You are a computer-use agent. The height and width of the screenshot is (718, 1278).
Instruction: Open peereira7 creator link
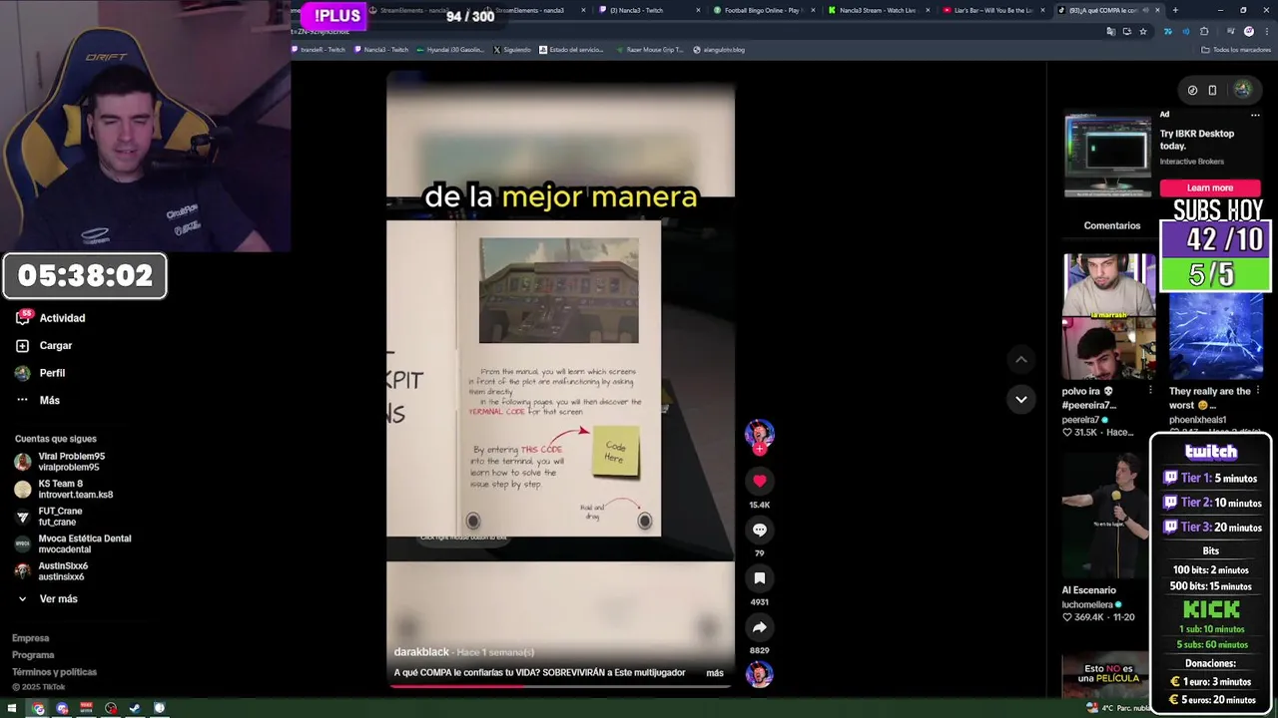[1084, 420]
